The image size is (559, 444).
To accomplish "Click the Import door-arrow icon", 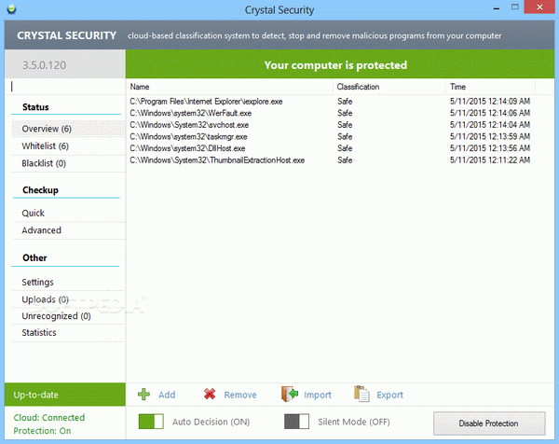I will [290, 394].
